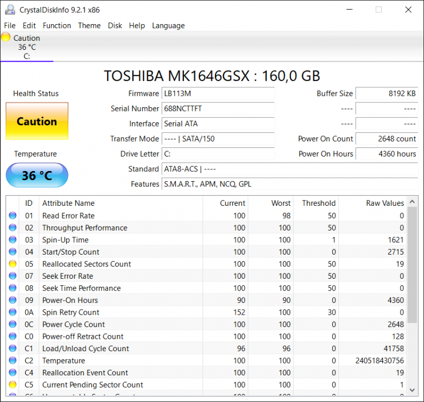Click the yellow Caution disk status icon
Viewport: 424px width, 402px height.
pyautogui.click(x=6, y=38)
